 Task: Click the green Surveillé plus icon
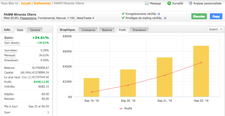click(x=169, y=3)
